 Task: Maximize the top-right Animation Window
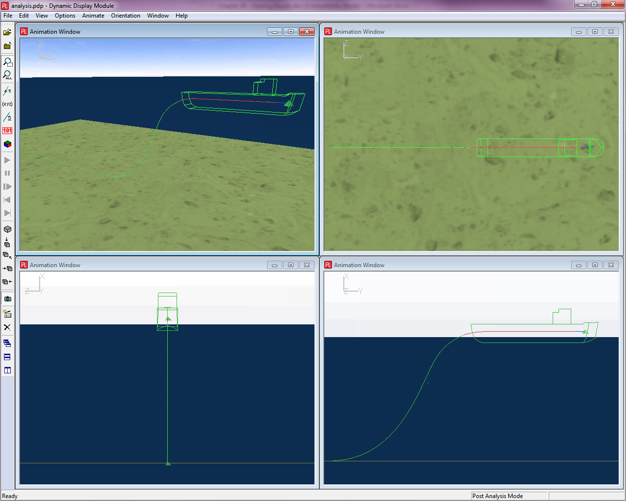pyautogui.click(x=595, y=32)
